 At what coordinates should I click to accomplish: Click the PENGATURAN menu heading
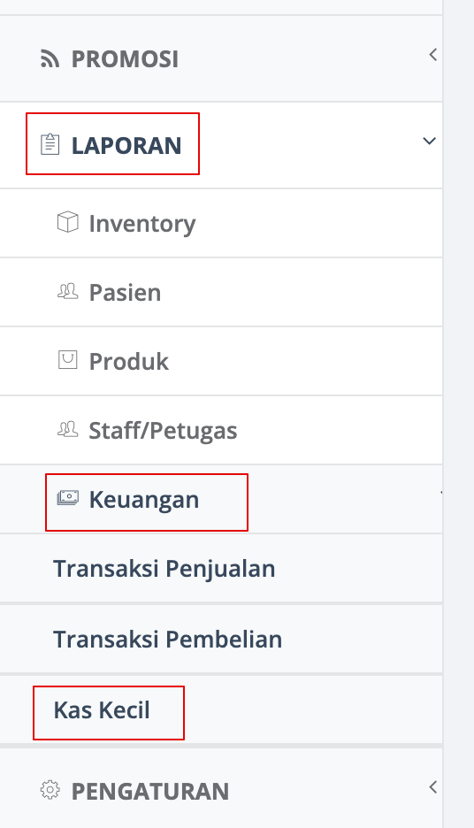click(x=150, y=791)
